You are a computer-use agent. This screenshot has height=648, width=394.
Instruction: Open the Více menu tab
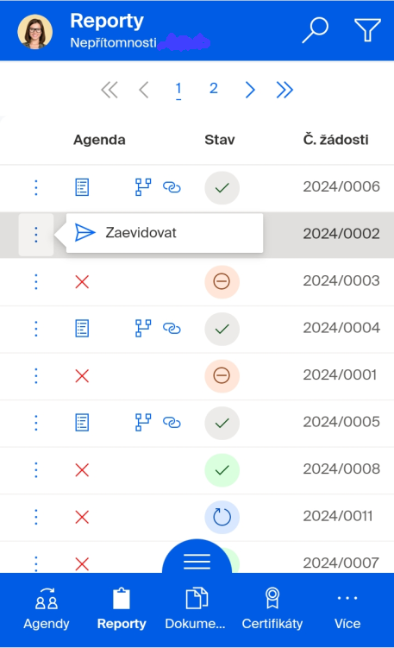coord(347,609)
